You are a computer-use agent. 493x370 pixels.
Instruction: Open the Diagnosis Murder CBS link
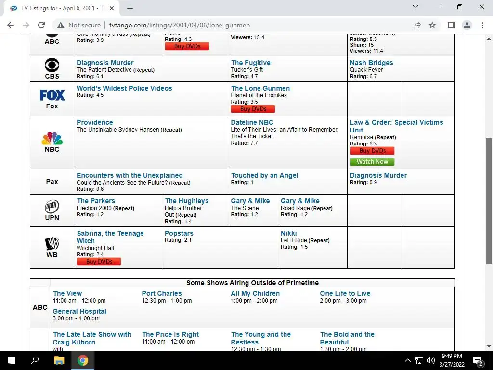pos(105,63)
